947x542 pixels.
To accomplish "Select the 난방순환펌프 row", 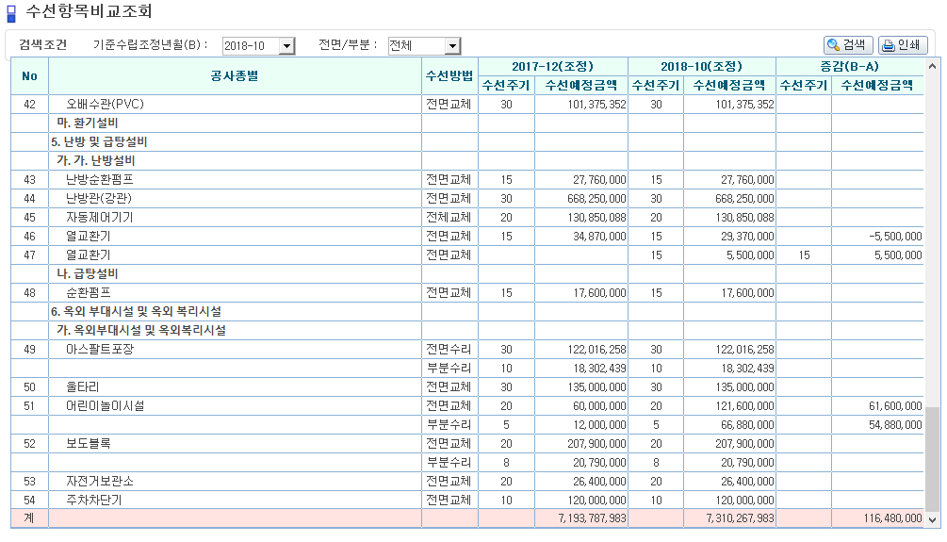I will 467,180.
